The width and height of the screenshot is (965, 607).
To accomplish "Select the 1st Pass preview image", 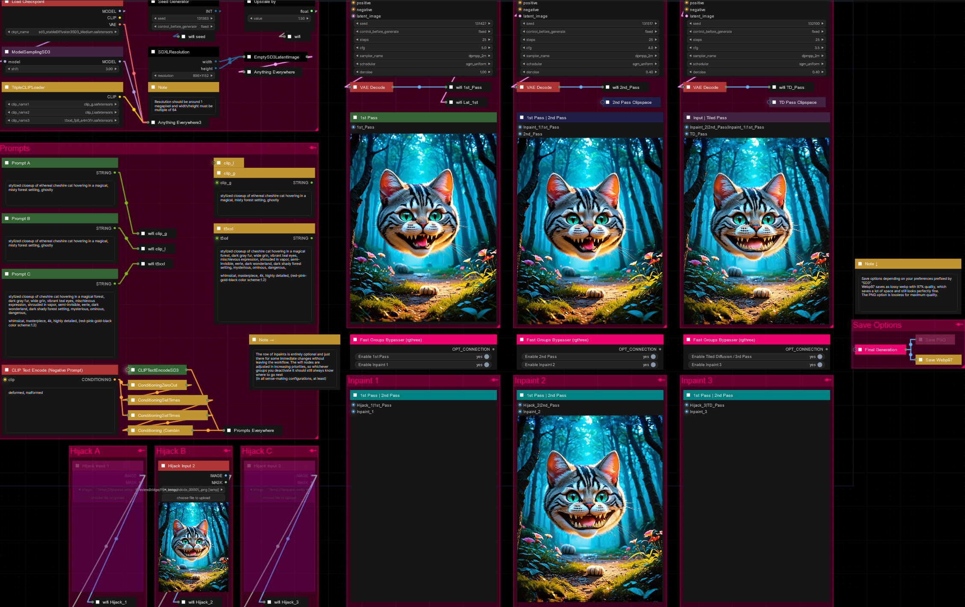I will click(x=423, y=228).
